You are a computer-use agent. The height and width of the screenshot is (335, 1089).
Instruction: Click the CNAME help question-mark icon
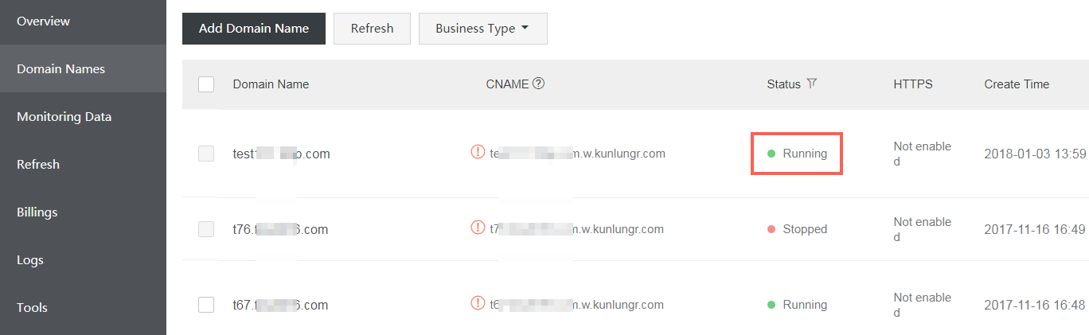tap(539, 84)
